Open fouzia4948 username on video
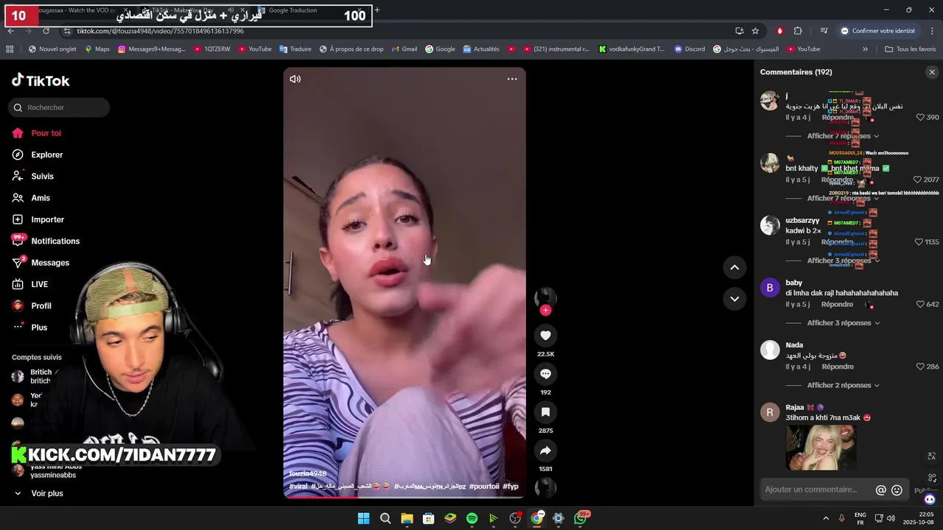The width and height of the screenshot is (943, 530). (308, 474)
